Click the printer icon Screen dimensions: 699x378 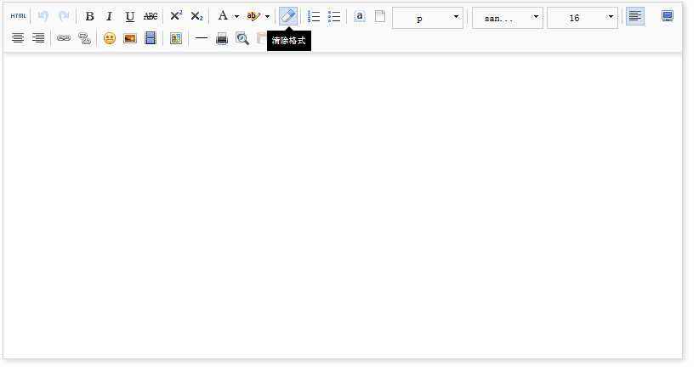(x=222, y=39)
